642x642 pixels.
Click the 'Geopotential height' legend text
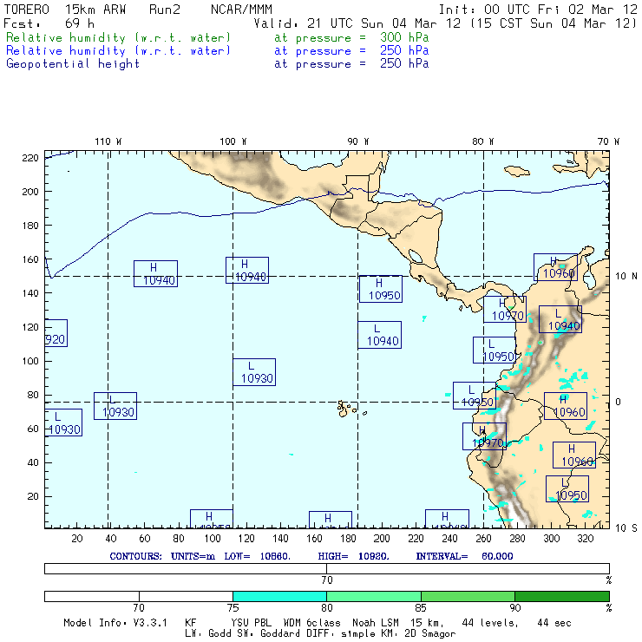[73, 64]
